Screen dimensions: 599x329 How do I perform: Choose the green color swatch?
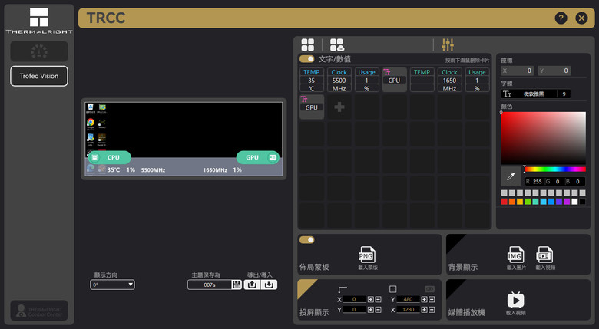click(x=528, y=202)
